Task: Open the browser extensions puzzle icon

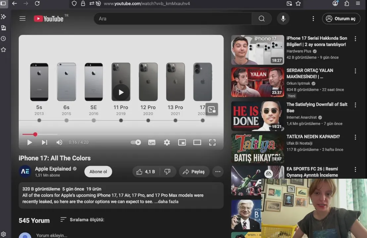Action: click(x=347, y=4)
